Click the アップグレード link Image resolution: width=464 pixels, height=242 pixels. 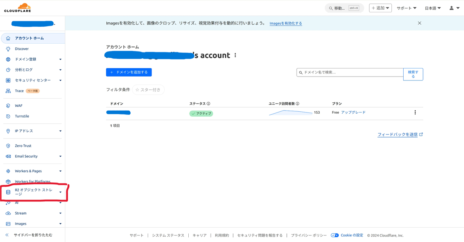[x=353, y=112]
